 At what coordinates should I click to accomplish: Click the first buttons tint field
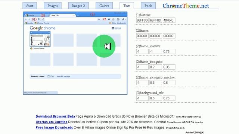[x=142, y=20]
